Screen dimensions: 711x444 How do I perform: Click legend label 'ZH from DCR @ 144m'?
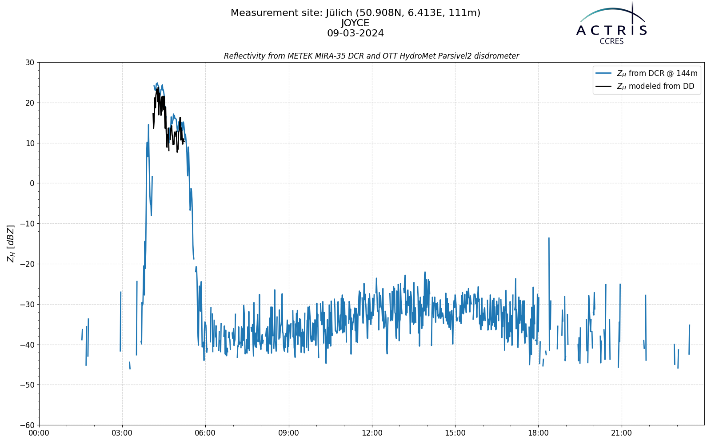pyautogui.click(x=657, y=74)
